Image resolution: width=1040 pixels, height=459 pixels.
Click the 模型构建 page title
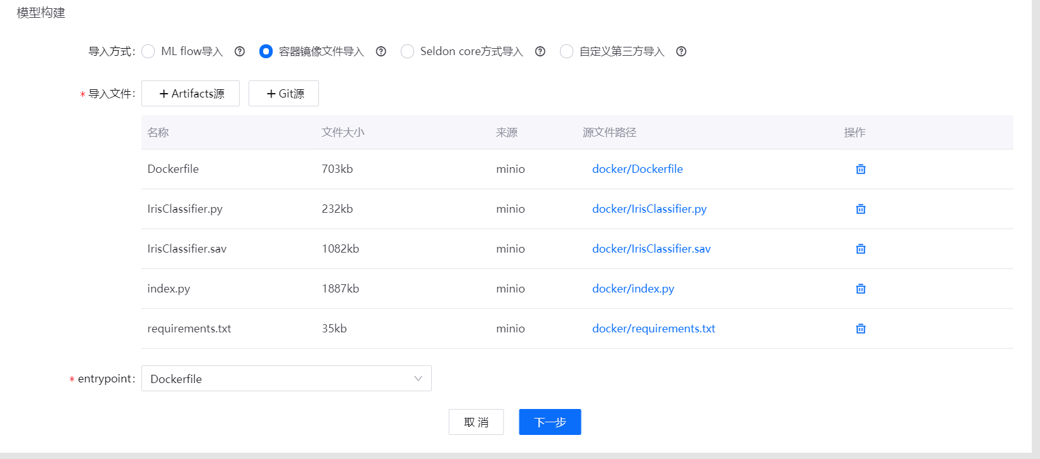tap(41, 13)
